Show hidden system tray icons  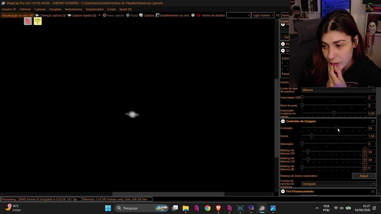(x=317, y=208)
